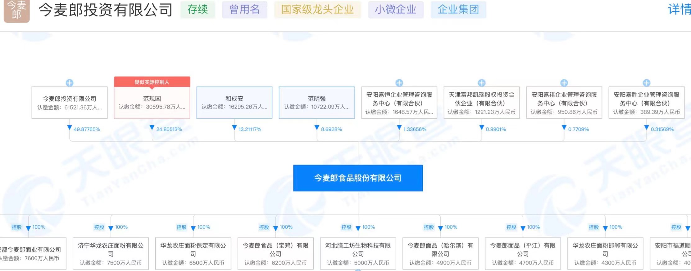Expand the 今麦郎投资有限公司 shareholder node plus

(70, 83)
